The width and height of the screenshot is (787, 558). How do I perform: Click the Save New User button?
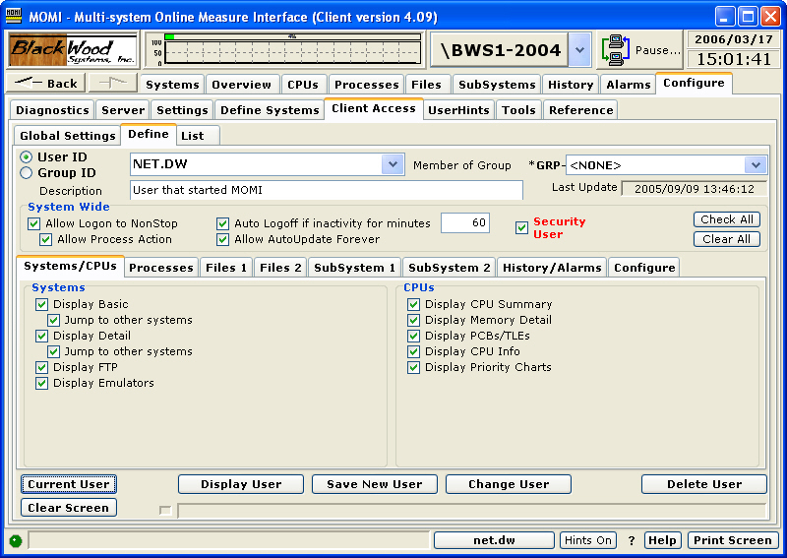(x=374, y=484)
